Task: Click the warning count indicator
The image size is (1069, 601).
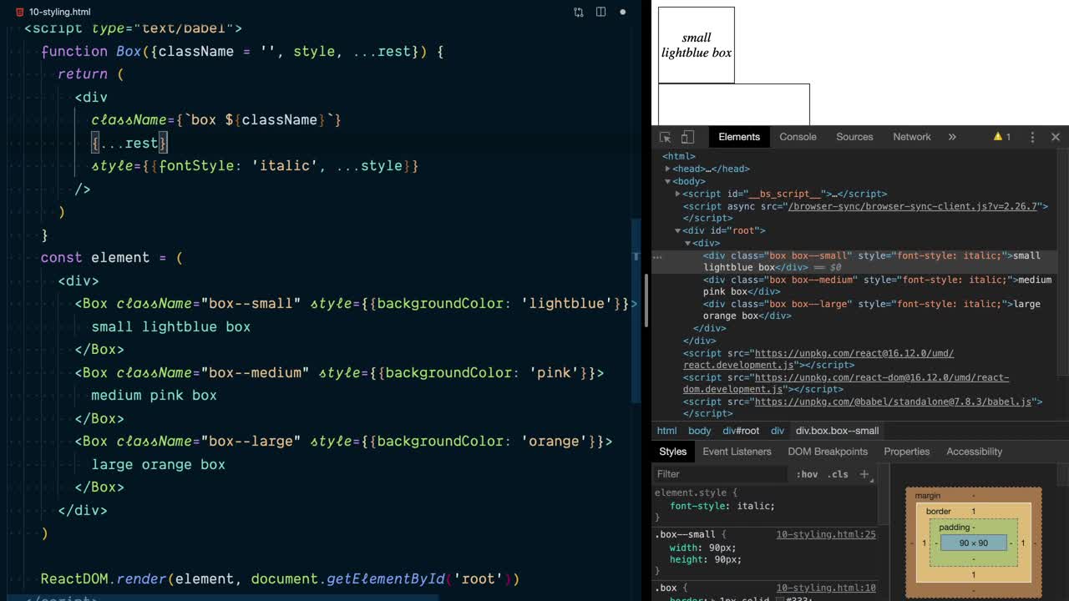Action: tap(1002, 137)
